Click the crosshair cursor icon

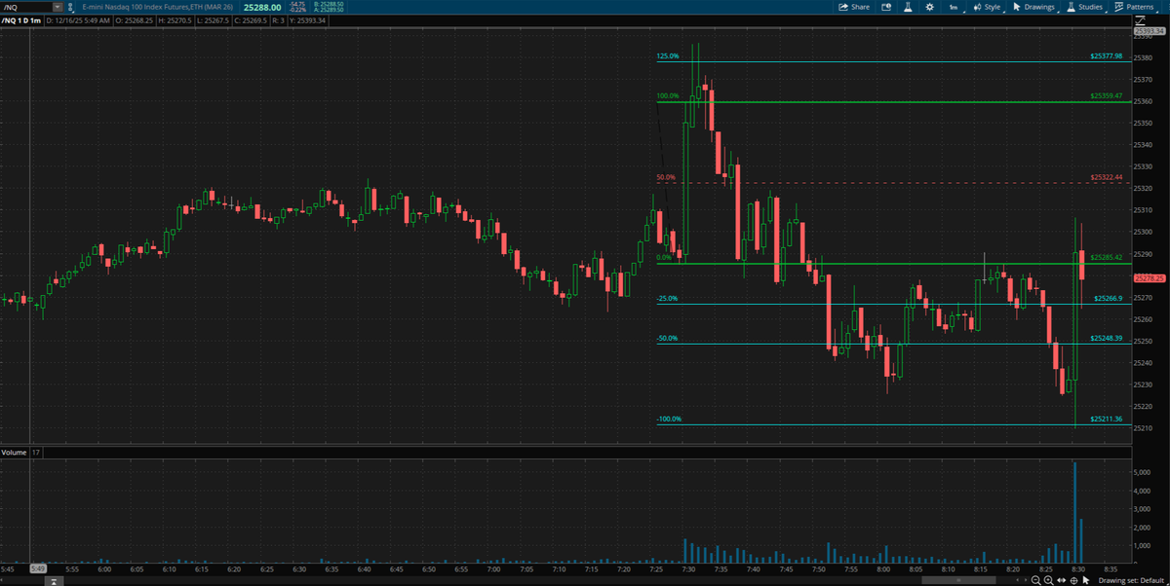coord(1073,580)
